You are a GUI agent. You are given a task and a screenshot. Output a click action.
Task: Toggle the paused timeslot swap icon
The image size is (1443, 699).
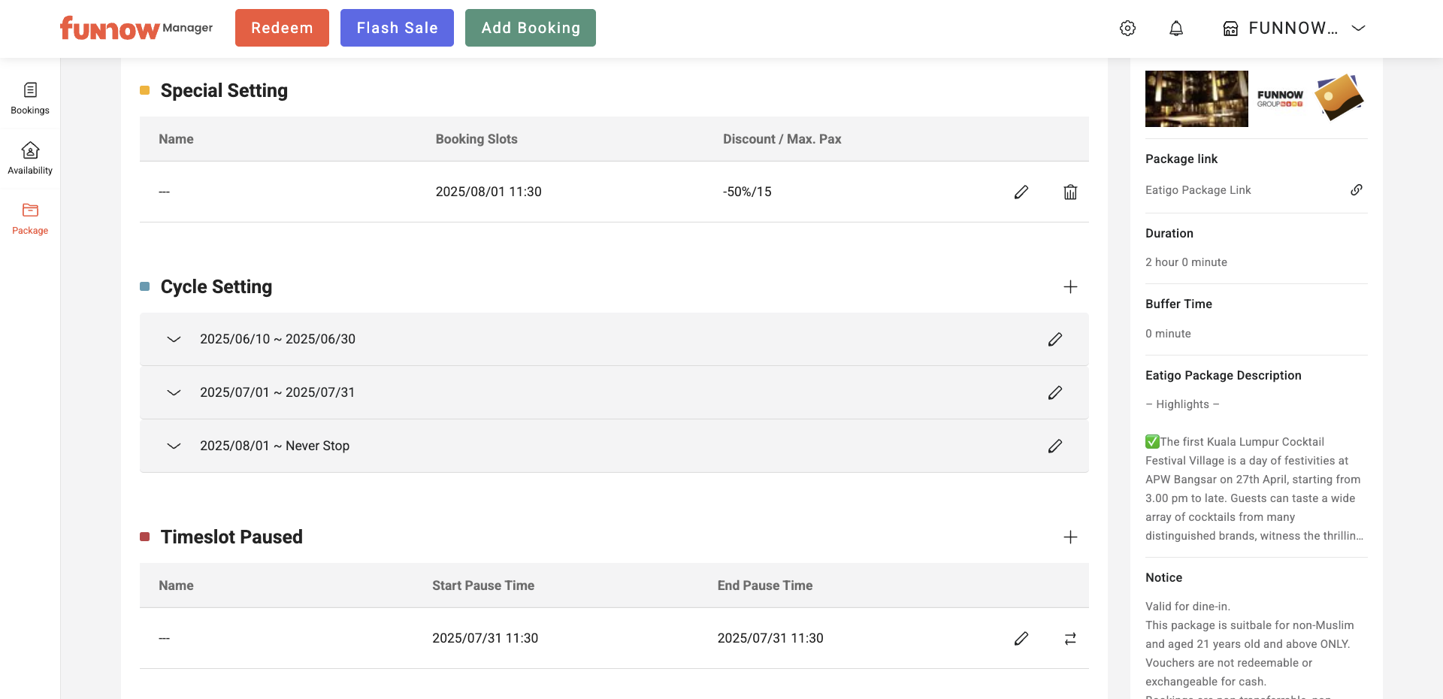click(x=1070, y=639)
